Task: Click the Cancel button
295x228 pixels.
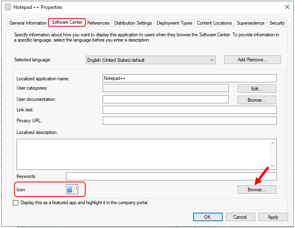Action: tap(240, 217)
